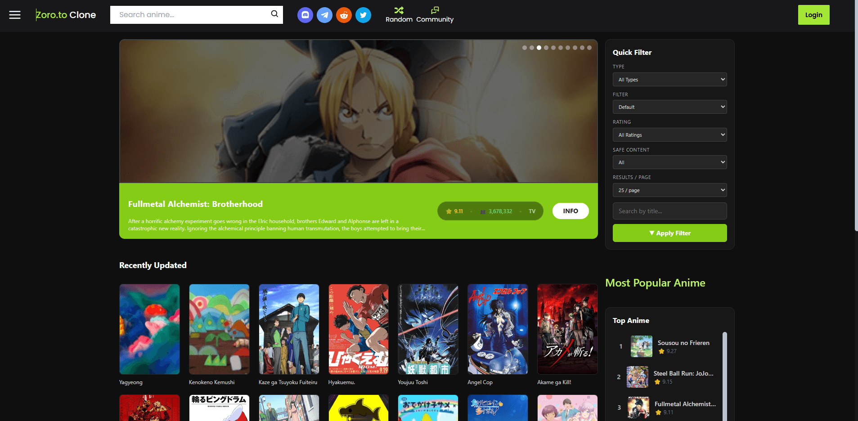This screenshot has height=421, width=858.
Task: Open Fullmetal Alchemist... in Top Anime list
Action: [x=685, y=404]
